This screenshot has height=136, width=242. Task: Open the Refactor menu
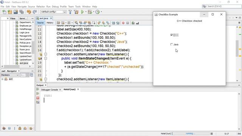(x=40, y=7)
